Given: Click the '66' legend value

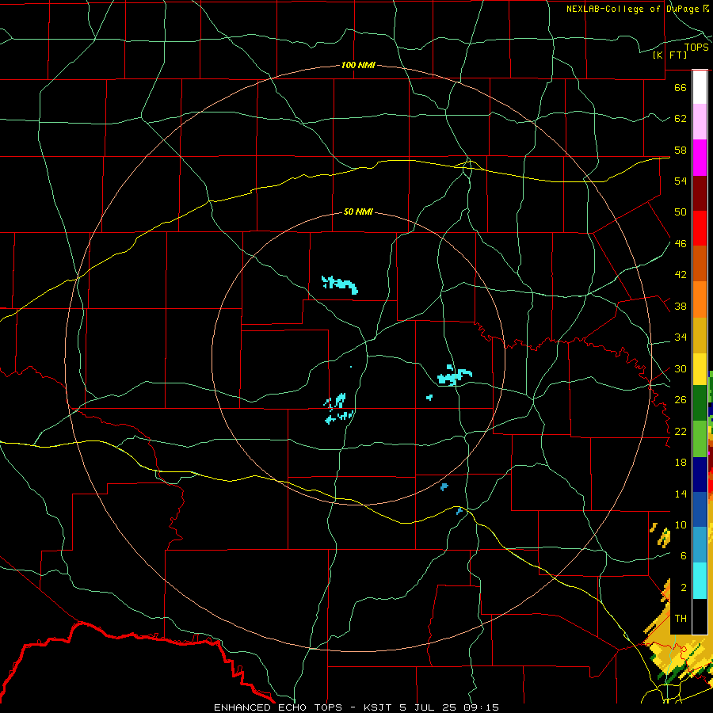Looking at the screenshot, I should (x=681, y=87).
